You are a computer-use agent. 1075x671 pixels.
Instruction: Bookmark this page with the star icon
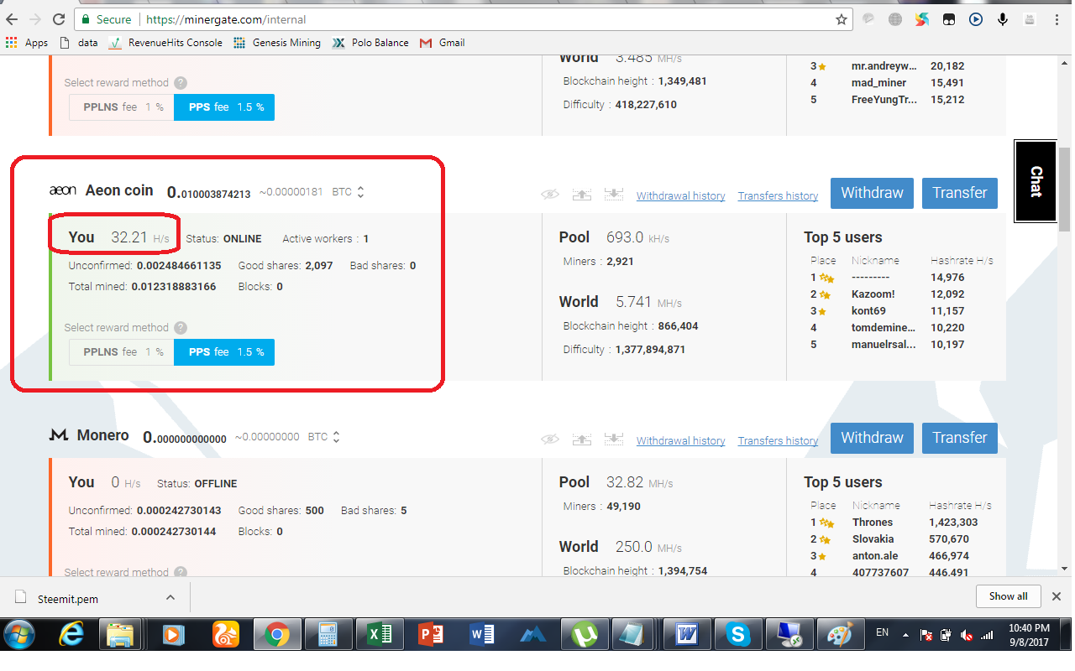coord(841,19)
